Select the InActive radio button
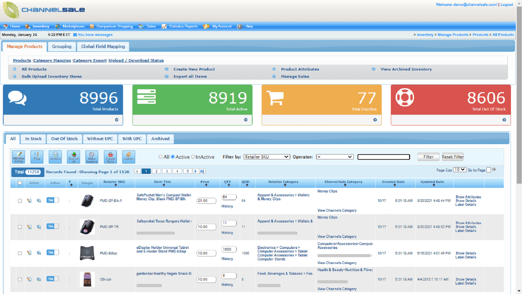The height and width of the screenshot is (294, 522). (193, 157)
